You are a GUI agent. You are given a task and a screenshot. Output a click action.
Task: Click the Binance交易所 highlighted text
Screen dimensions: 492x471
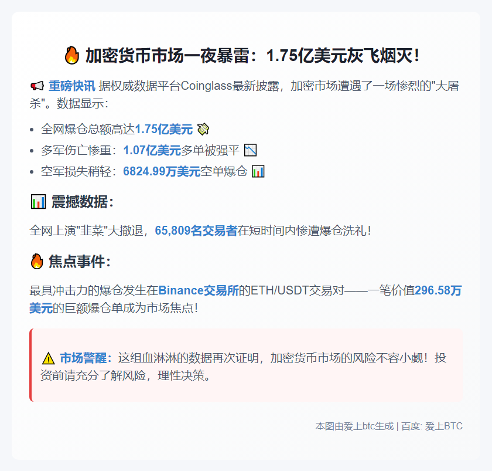coord(199,290)
